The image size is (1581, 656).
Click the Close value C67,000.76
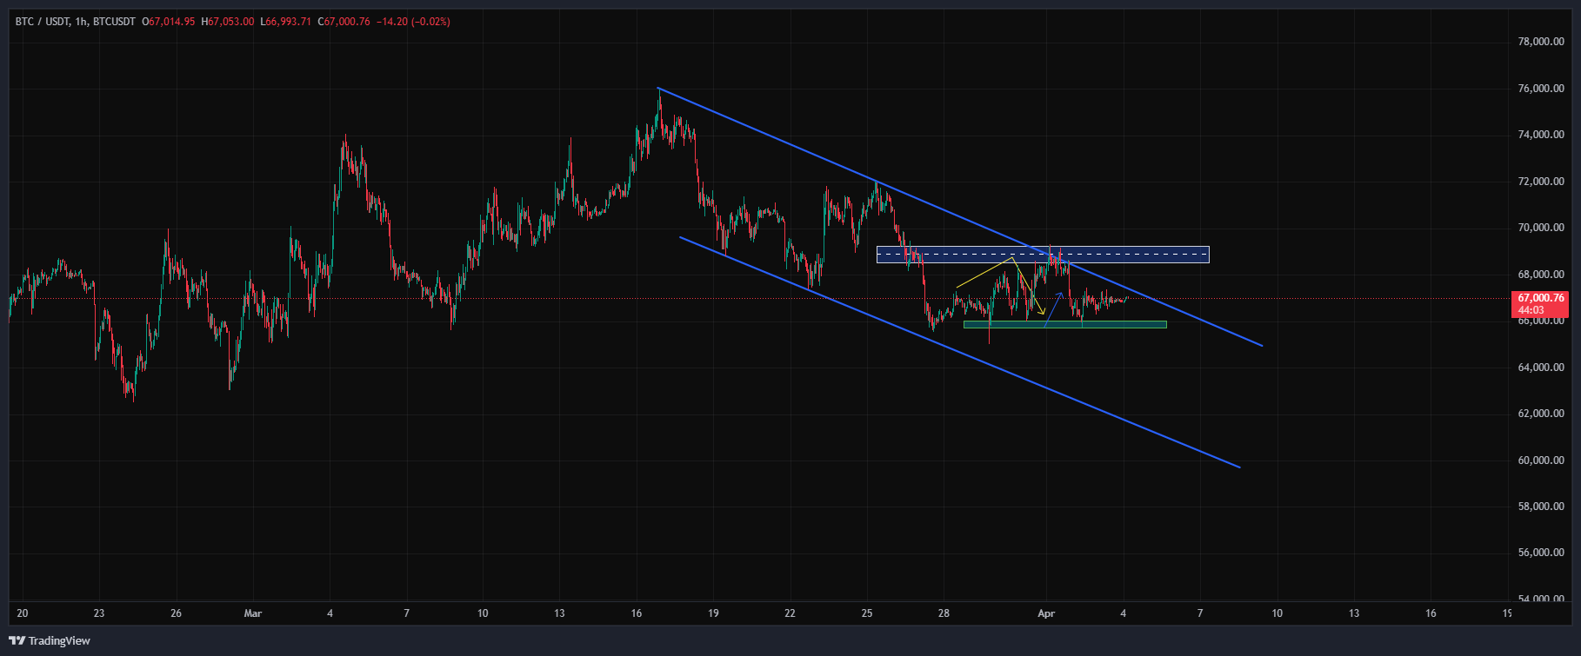(x=344, y=22)
